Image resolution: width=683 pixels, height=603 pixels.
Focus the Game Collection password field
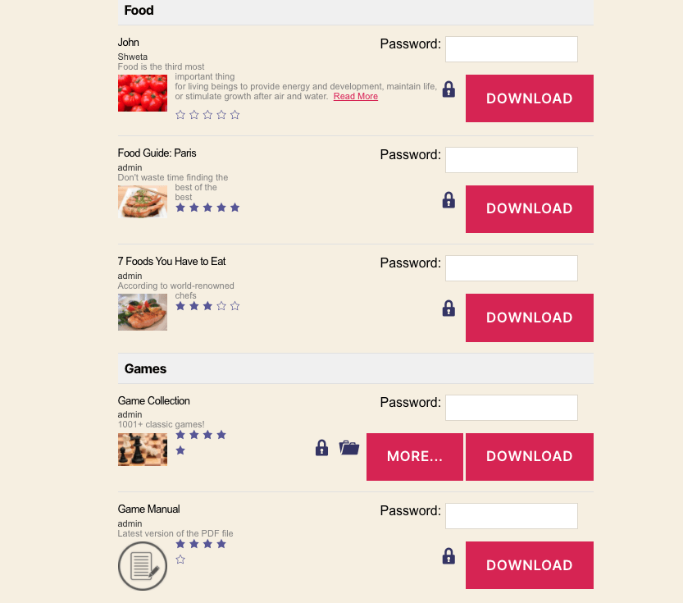point(512,408)
